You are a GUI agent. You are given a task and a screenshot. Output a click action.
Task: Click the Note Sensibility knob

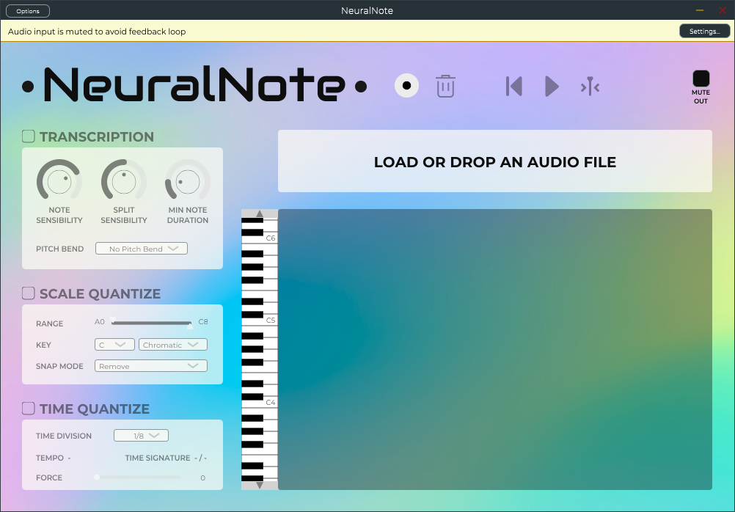point(59,180)
